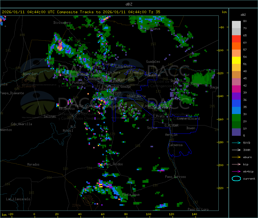Click the J_Prats location label
Viewport: 258px width, 218px height.
click(x=159, y=116)
